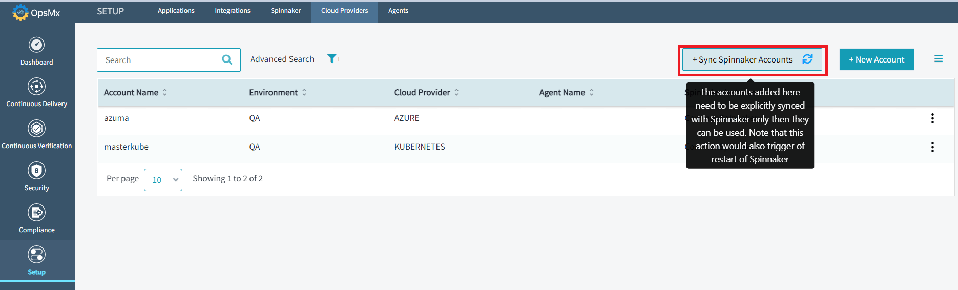The height and width of the screenshot is (290, 958).
Task: Click the New Account button
Action: (x=877, y=59)
